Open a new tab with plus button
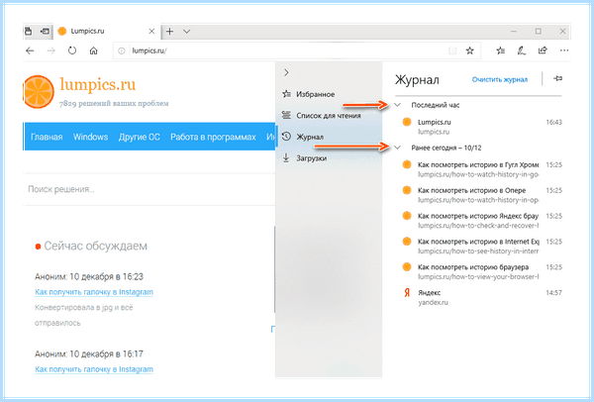The width and height of the screenshot is (594, 402). tap(169, 31)
